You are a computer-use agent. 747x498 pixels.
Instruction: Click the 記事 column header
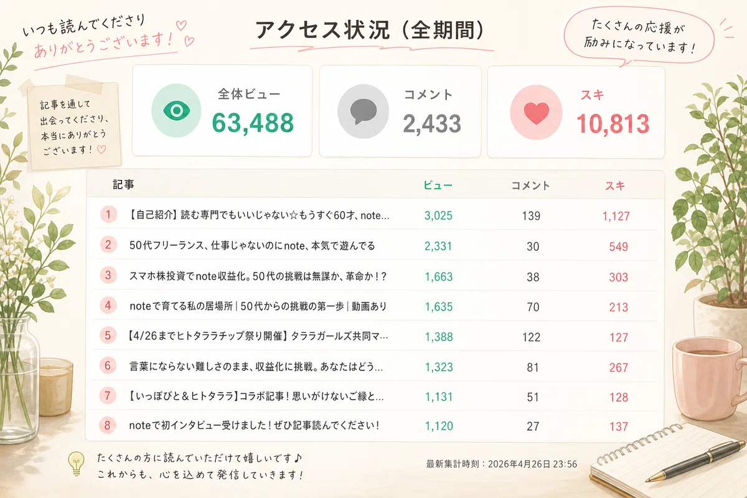123,185
